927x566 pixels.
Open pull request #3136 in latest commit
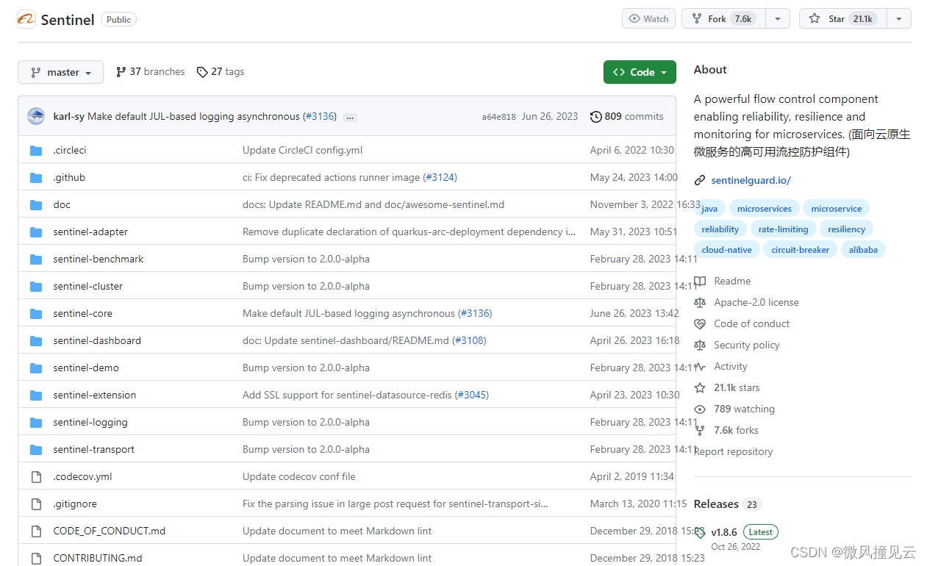click(320, 117)
